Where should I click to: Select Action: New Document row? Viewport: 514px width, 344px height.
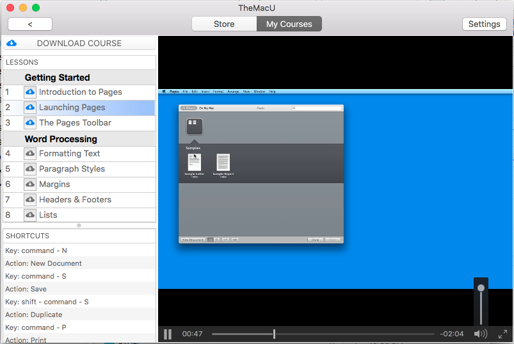click(79, 263)
